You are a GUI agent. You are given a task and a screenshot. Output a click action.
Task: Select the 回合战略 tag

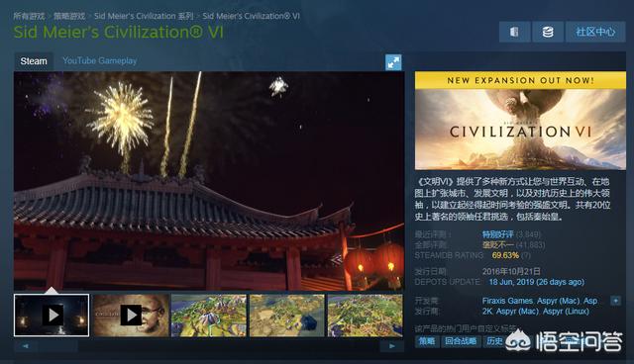click(x=460, y=341)
